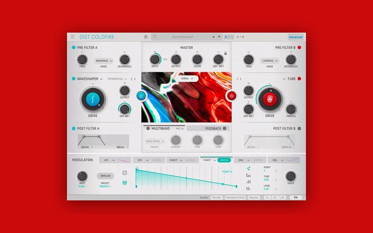Go to next preset with down arrow
The width and height of the screenshot is (373, 233).
pyautogui.click(x=219, y=37)
